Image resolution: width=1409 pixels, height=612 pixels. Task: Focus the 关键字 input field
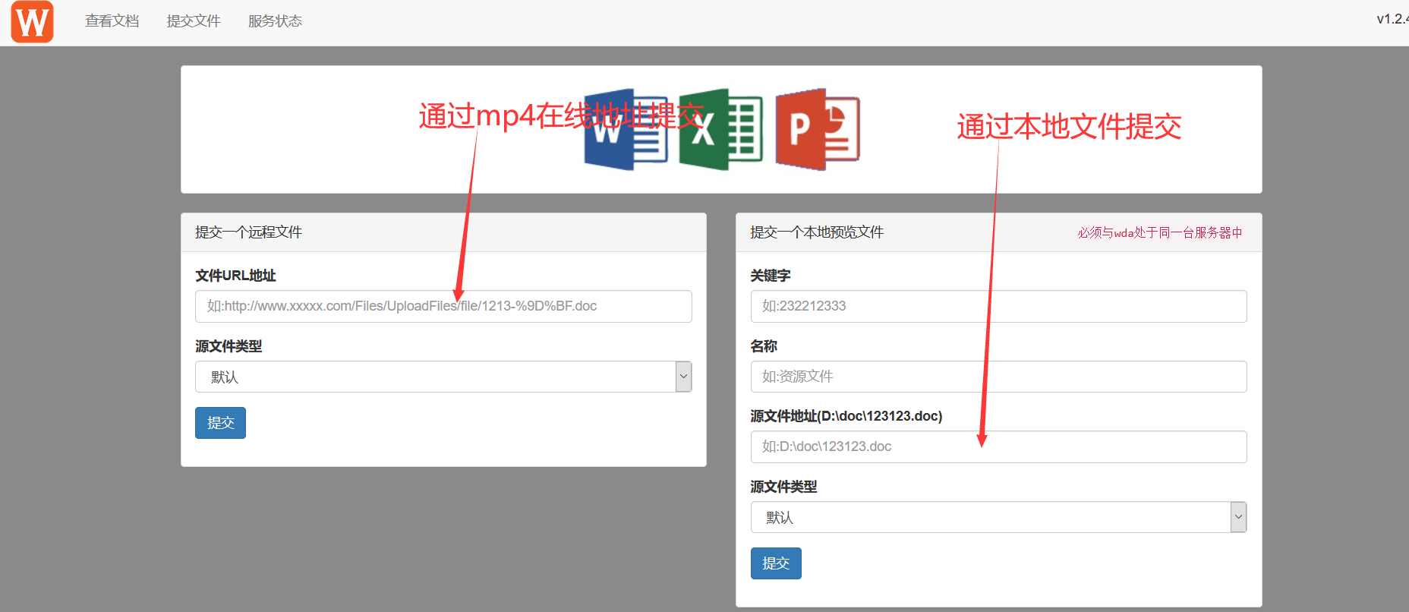998,306
